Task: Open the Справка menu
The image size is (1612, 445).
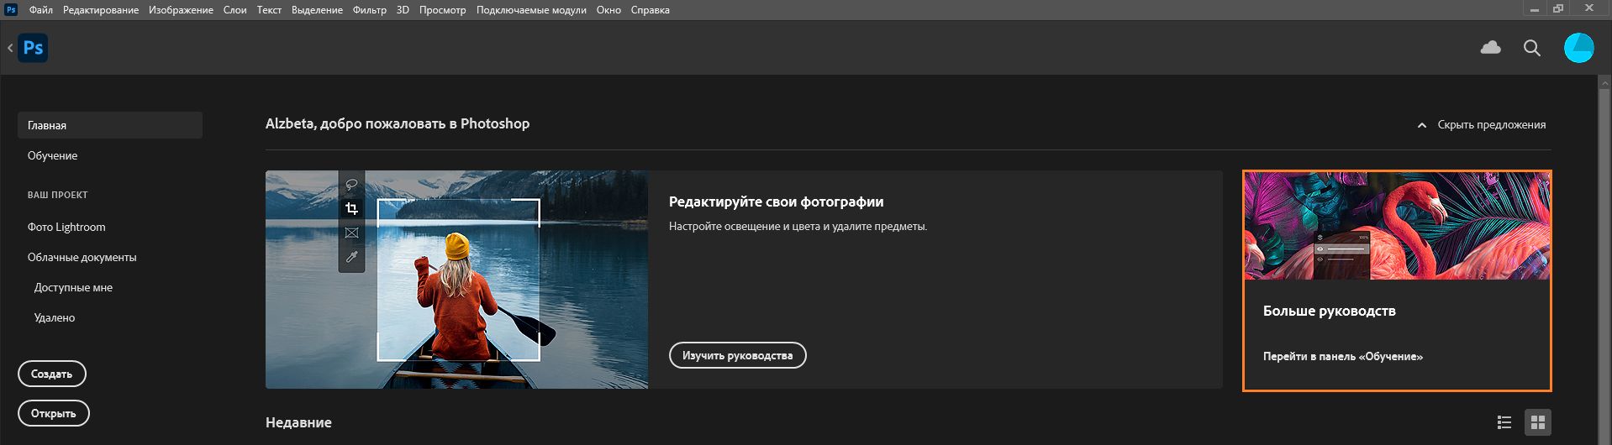Action: coord(650,10)
